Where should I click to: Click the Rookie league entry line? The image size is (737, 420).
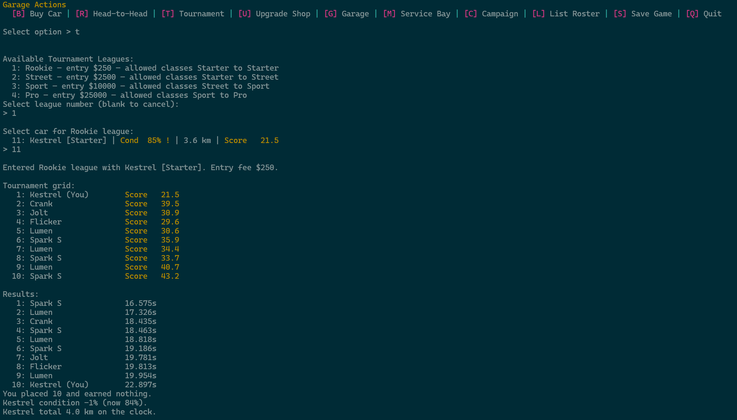145,68
